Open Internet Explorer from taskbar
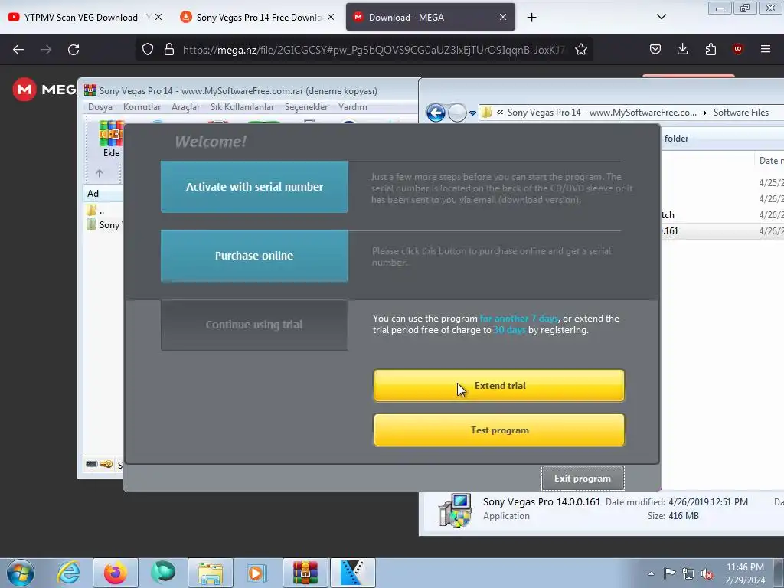 pos(68,573)
